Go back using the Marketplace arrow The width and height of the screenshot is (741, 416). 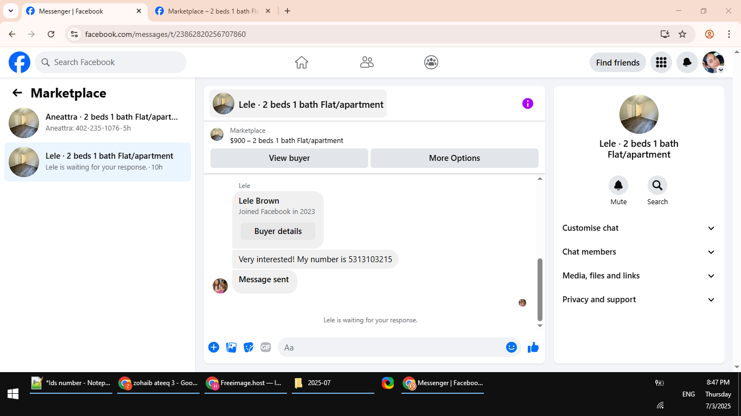(17, 93)
